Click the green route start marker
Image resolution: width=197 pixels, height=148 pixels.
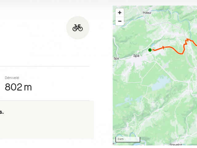pos(150,50)
